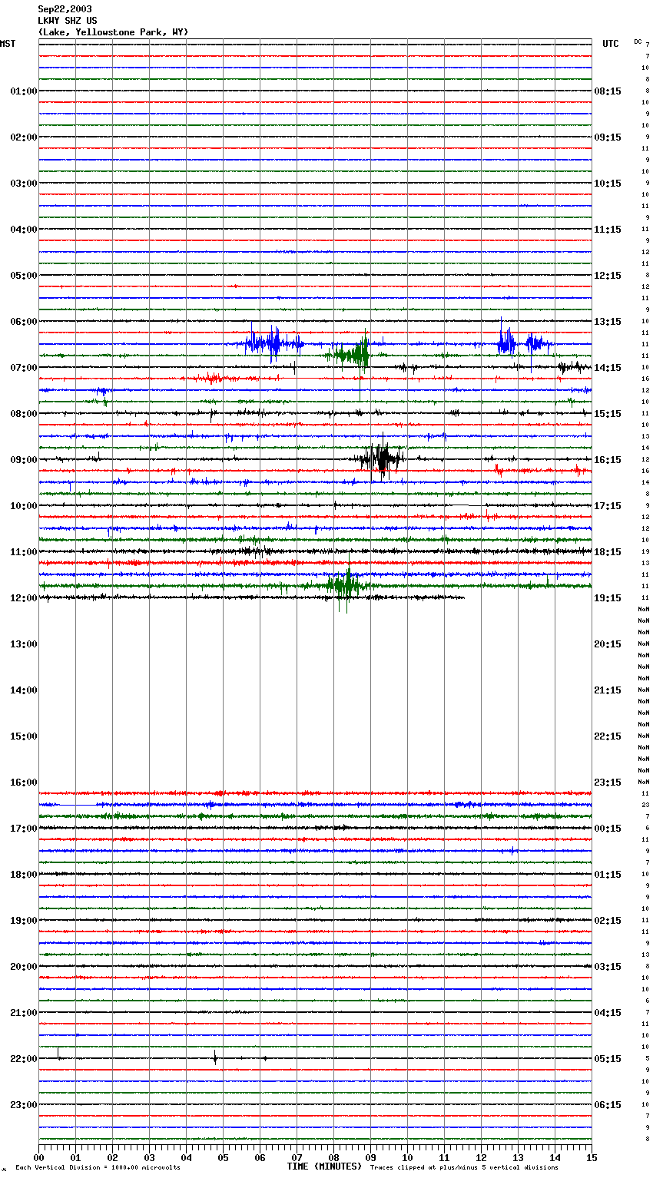The image size is (653, 1178).
Task: Click the 03:15 UTC time label
Action: coord(608,967)
